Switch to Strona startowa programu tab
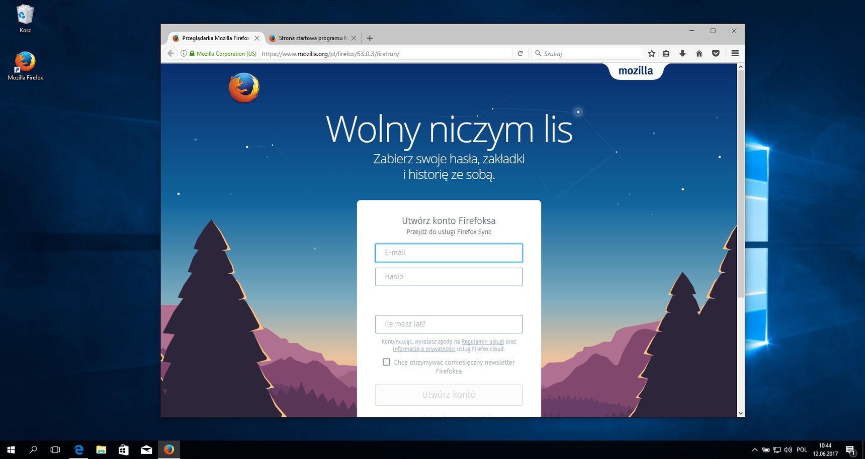The image size is (865, 459). click(312, 38)
